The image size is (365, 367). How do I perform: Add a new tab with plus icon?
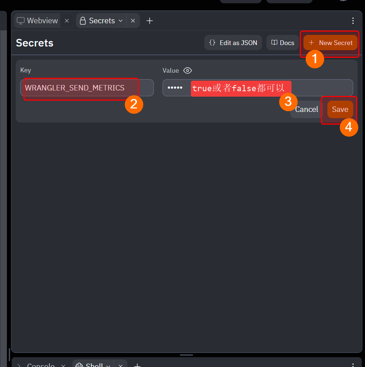point(150,21)
